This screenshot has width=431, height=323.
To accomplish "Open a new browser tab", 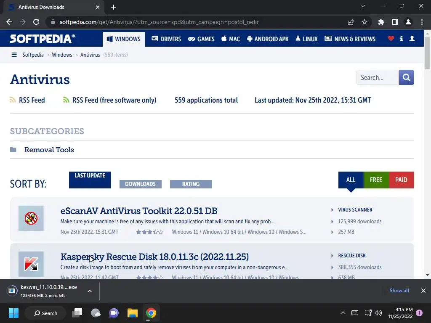I will coord(114,7).
